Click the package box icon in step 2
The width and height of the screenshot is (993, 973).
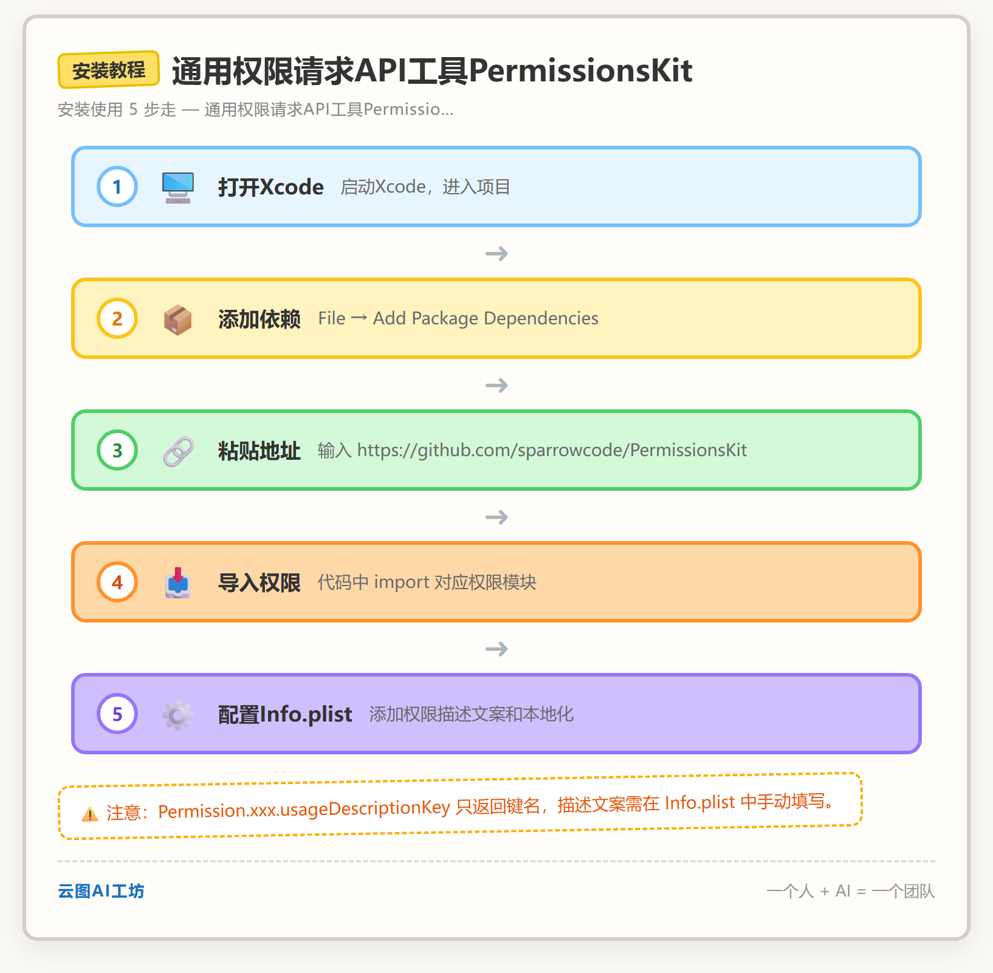pyautogui.click(x=178, y=319)
